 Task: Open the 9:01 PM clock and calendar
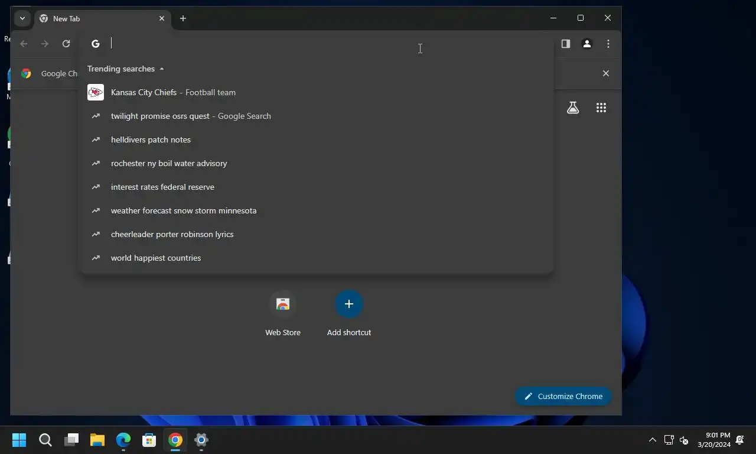[714, 440]
